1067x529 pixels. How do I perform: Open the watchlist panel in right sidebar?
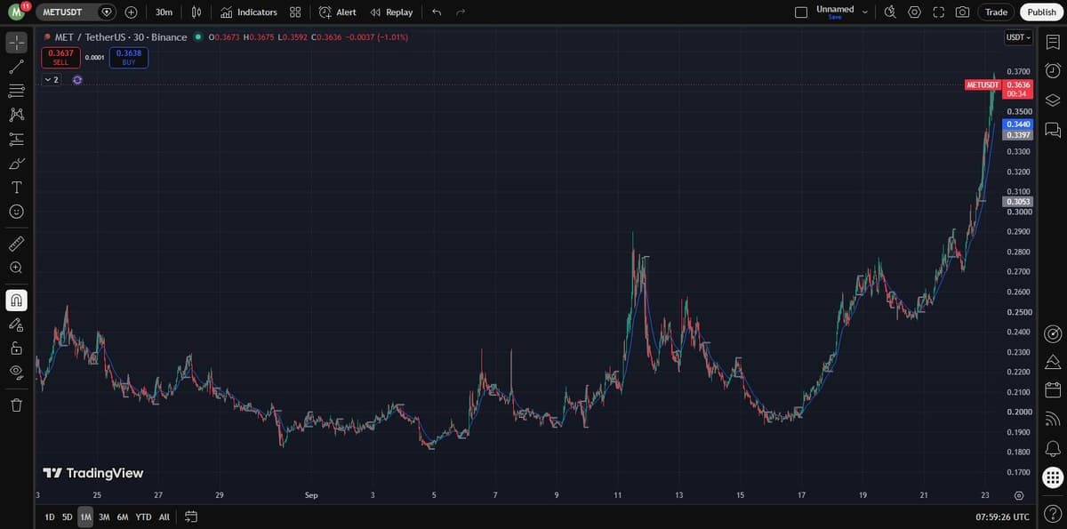click(1052, 42)
